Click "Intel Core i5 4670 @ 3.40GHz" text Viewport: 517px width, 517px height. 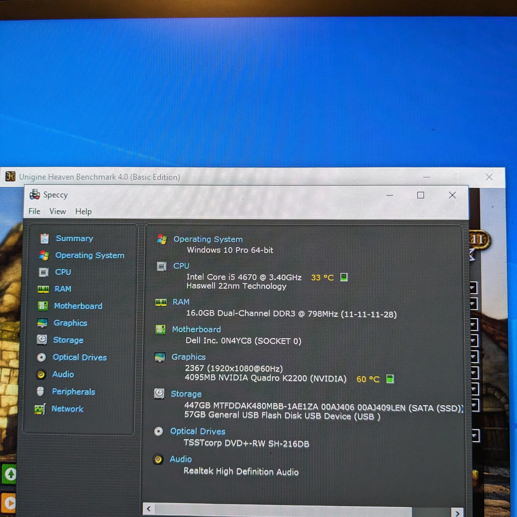point(244,277)
